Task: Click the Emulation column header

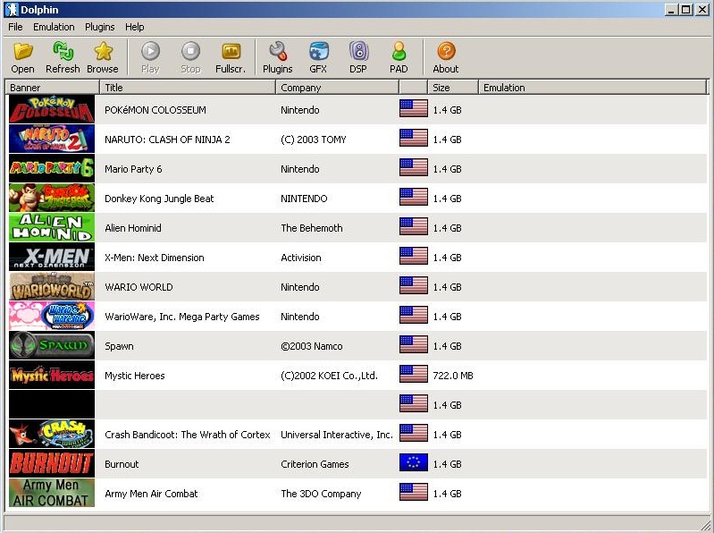Action: tap(592, 88)
